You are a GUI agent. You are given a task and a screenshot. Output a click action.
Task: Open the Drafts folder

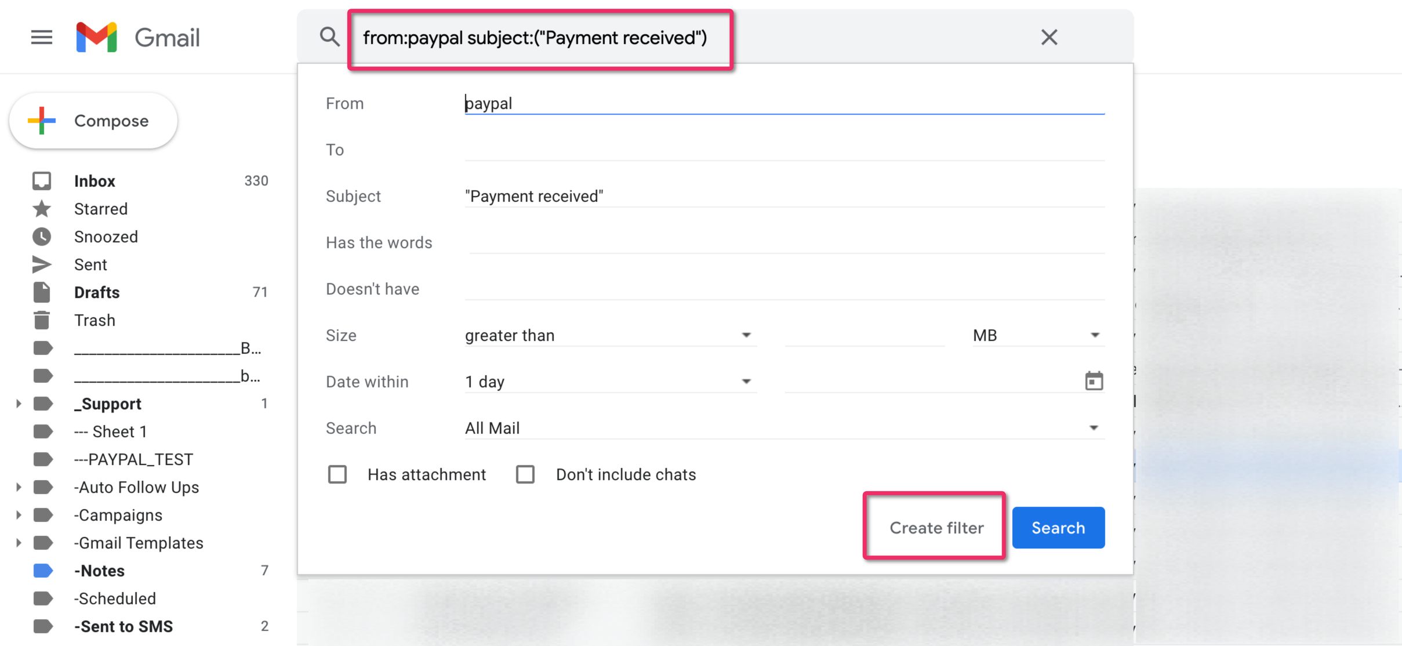(x=97, y=292)
